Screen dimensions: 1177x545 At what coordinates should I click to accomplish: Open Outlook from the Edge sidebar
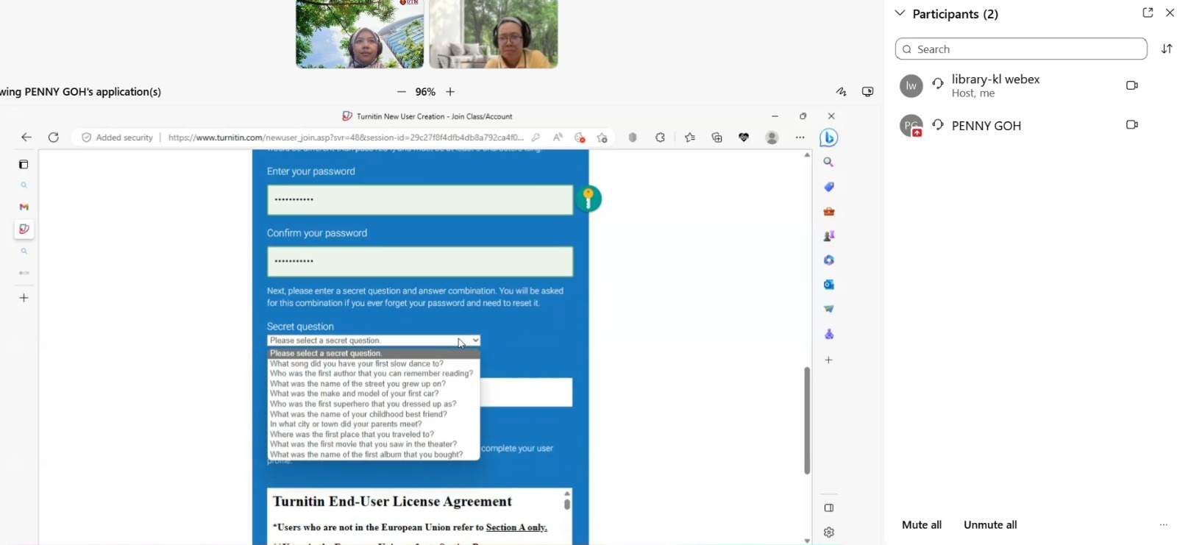(829, 285)
